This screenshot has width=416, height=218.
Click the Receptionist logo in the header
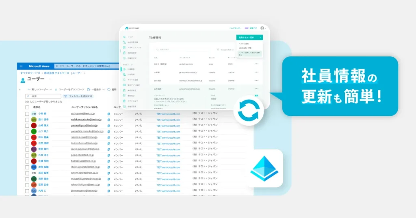[x=132, y=28]
